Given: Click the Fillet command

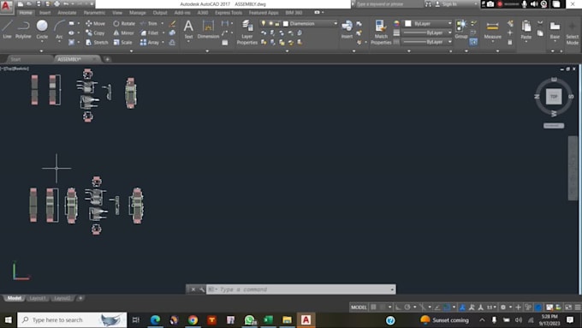Looking at the screenshot, I should click(149, 33).
